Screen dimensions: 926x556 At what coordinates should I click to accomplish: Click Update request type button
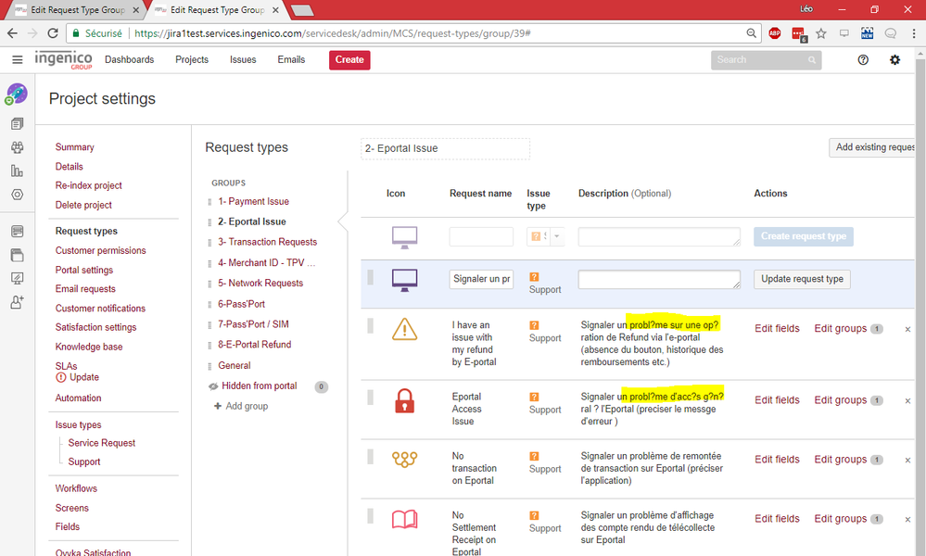[802, 279]
